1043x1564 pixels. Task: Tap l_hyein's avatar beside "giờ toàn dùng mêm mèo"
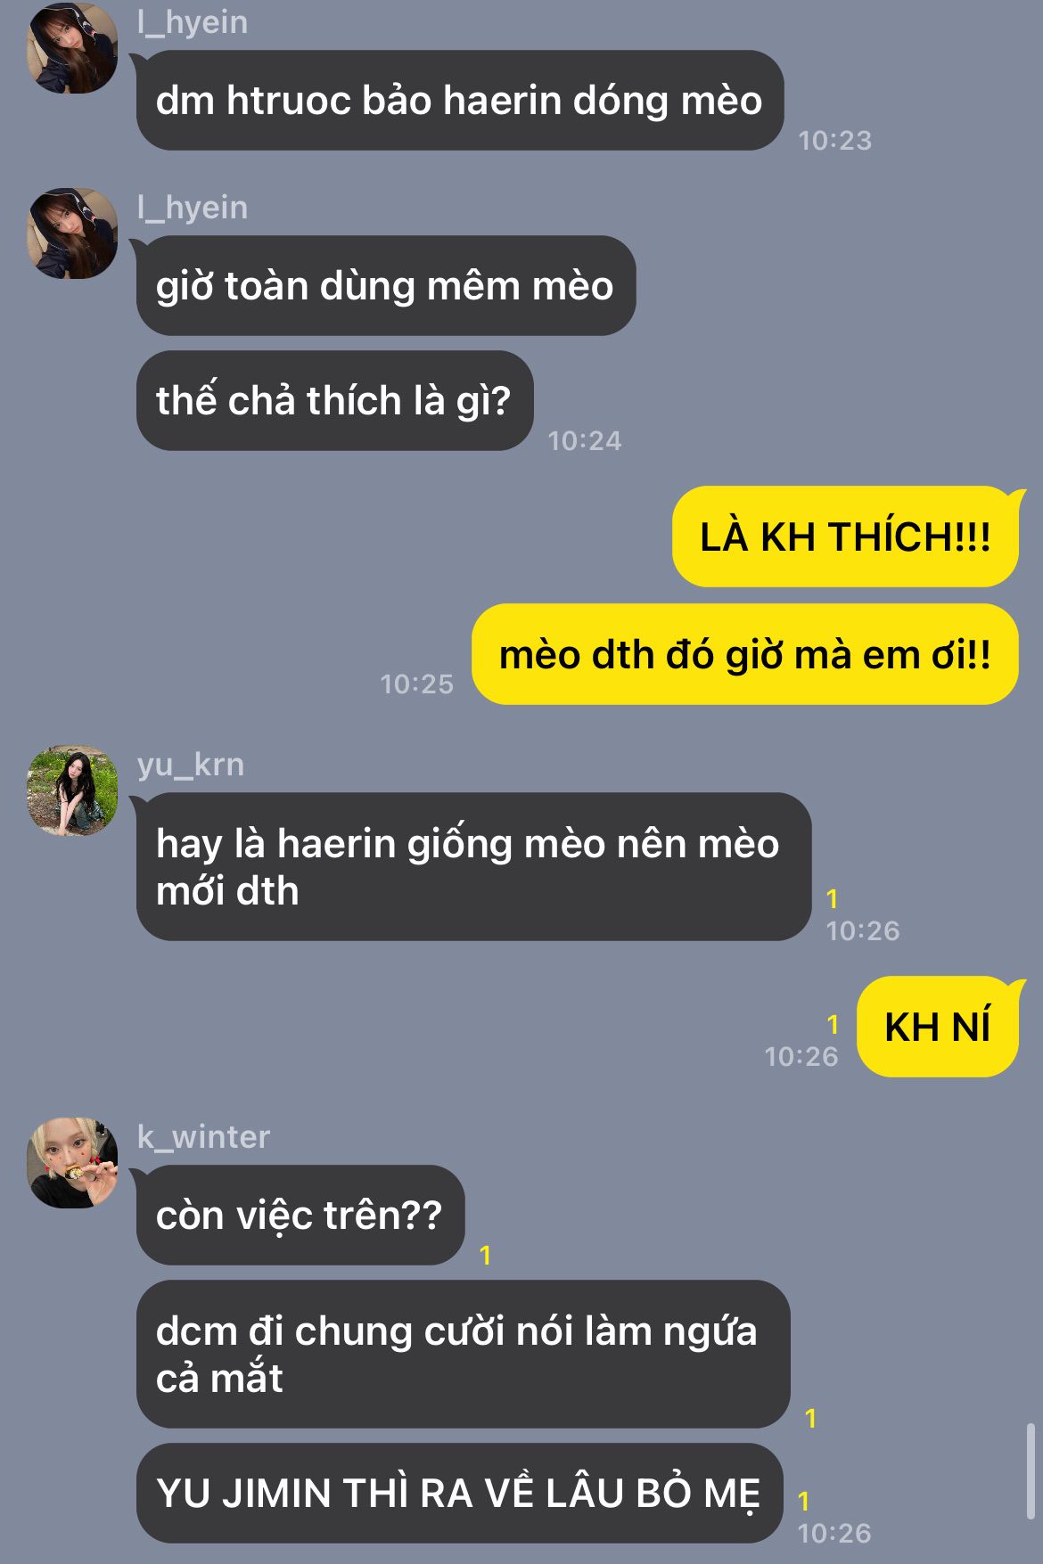72,233
